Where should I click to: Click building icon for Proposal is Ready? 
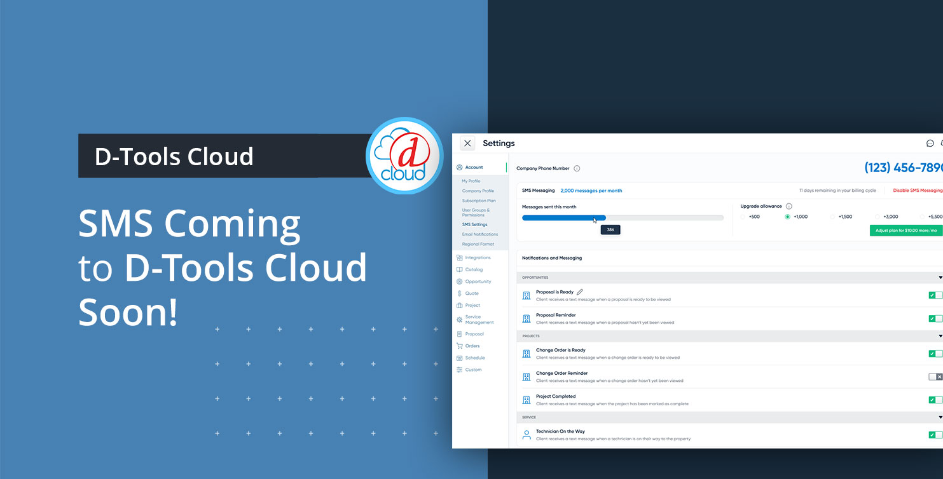click(x=527, y=295)
